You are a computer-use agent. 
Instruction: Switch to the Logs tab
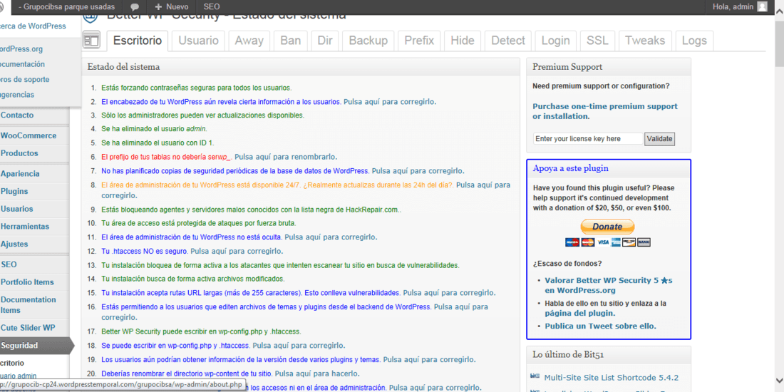(694, 41)
